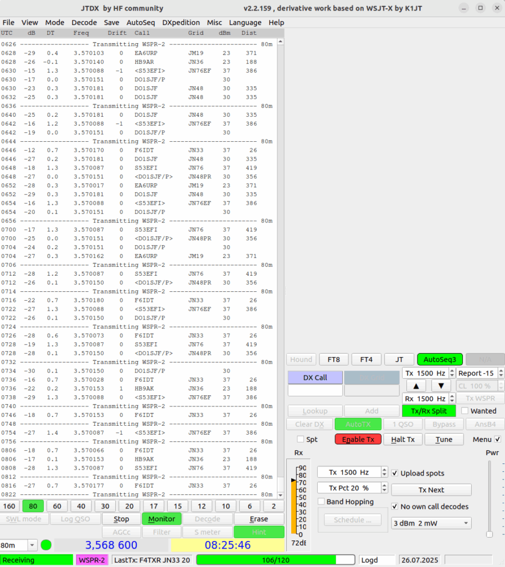Viewport: 505px width, 567px height.
Task: Toggle the AutoSeq3 button
Action: pos(440,359)
